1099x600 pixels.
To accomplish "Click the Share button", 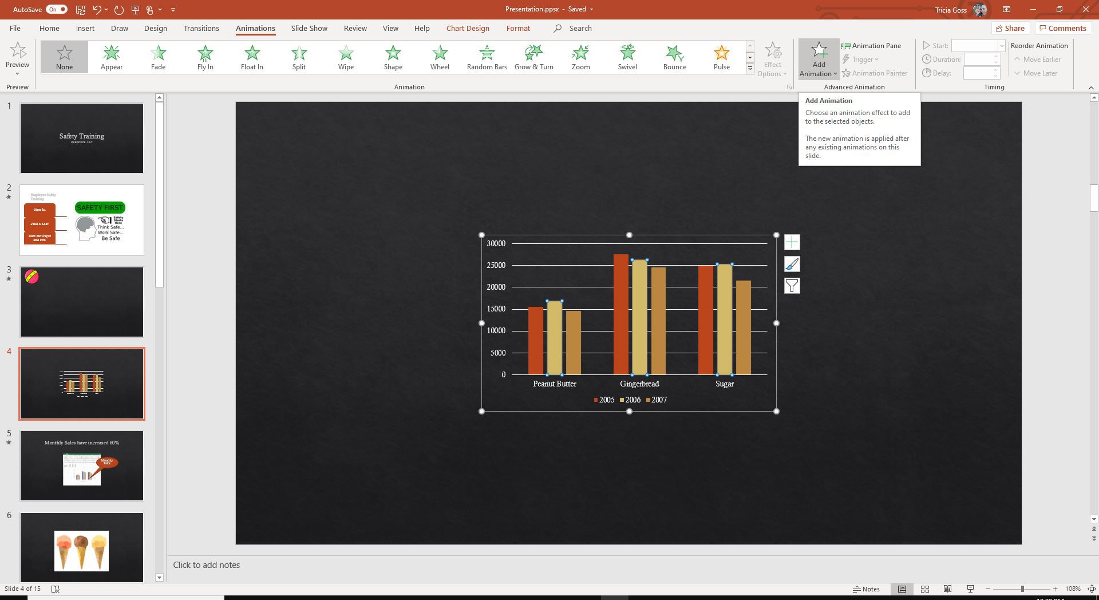I will pos(1010,28).
